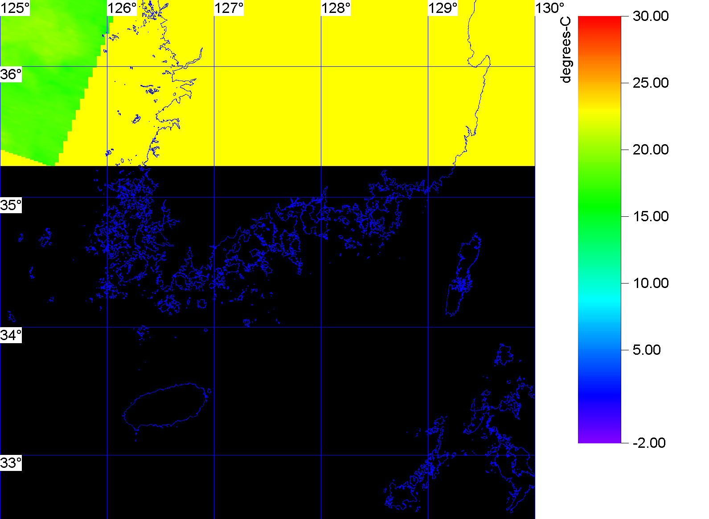Click the 36° latitude label
The width and height of the screenshot is (709, 519).
[11, 74]
